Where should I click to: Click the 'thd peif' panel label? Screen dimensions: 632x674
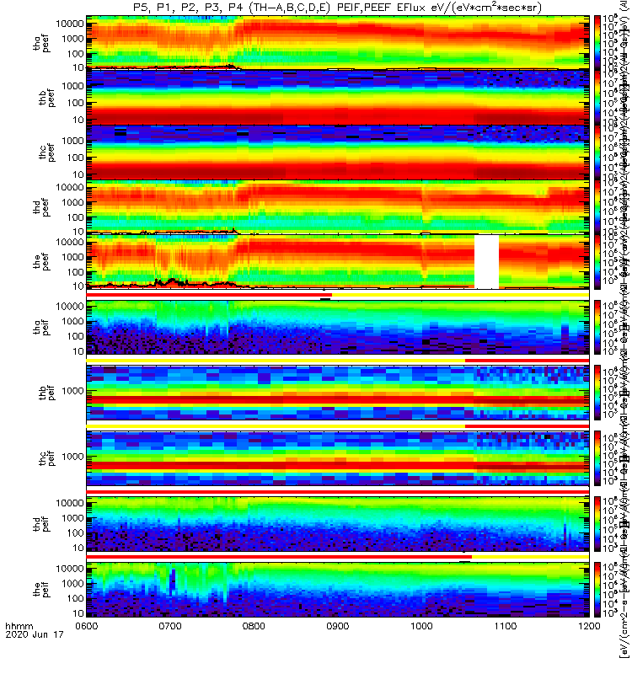[41, 523]
